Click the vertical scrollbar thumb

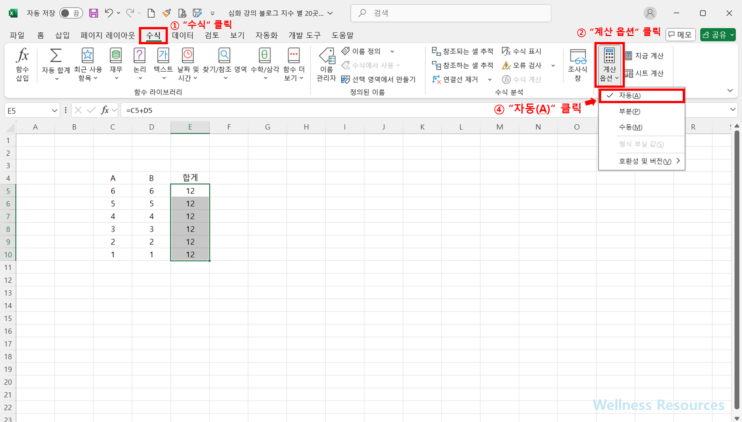tap(737, 270)
